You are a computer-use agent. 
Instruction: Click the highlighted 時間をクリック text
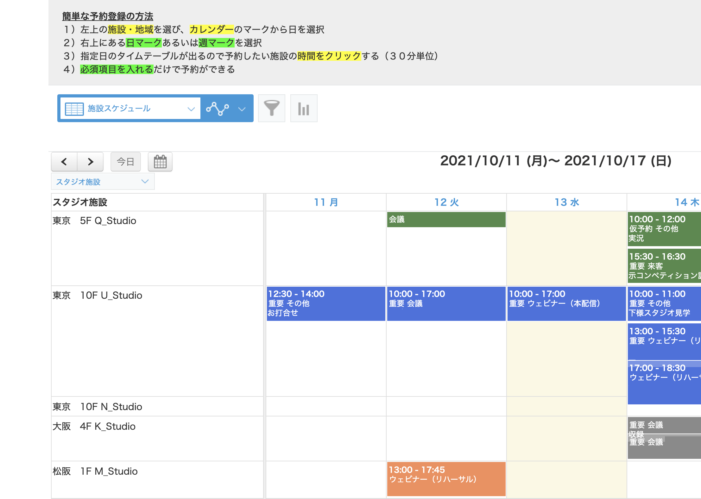point(329,56)
